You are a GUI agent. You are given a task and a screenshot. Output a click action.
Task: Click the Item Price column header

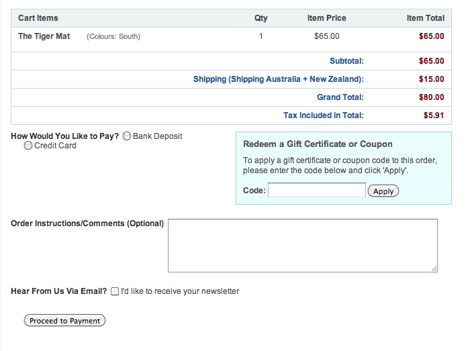[327, 18]
